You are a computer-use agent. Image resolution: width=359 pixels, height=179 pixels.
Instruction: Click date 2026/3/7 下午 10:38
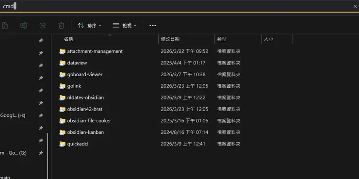[x=183, y=74]
